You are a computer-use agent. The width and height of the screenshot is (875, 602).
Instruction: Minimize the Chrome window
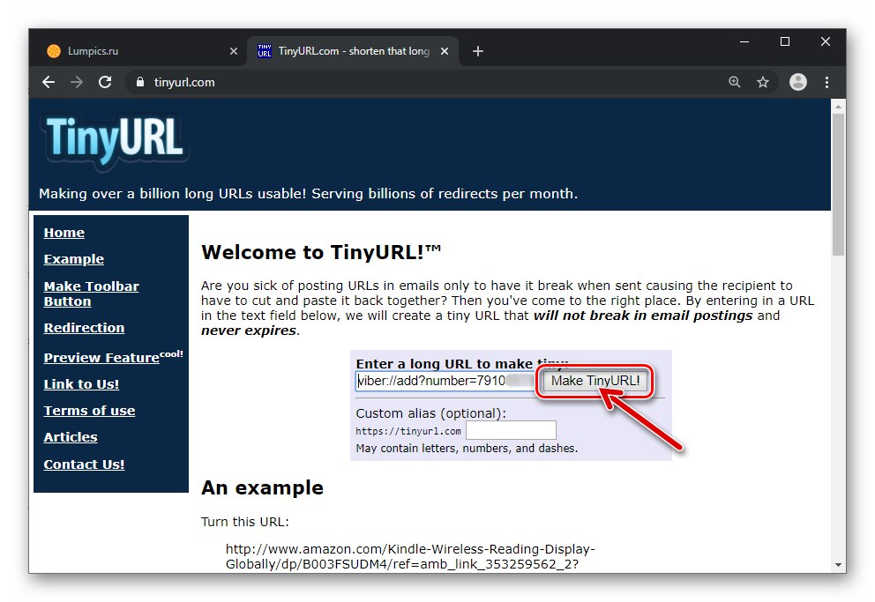(744, 41)
